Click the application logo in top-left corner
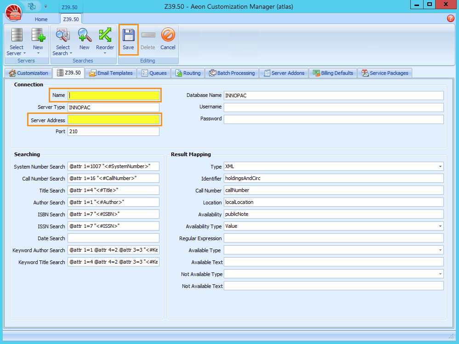Viewport: 459px width, 344px height. (13, 12)
